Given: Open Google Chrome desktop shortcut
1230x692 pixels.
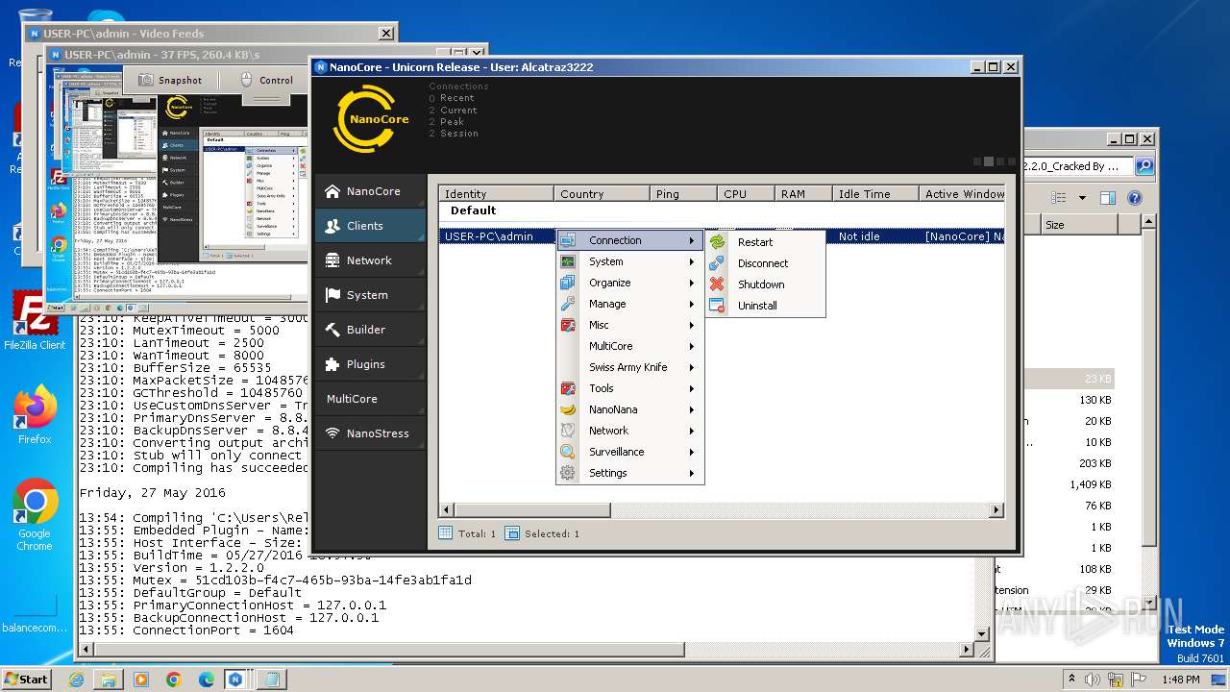Looking at the screenshot, I should coord(35,514).
